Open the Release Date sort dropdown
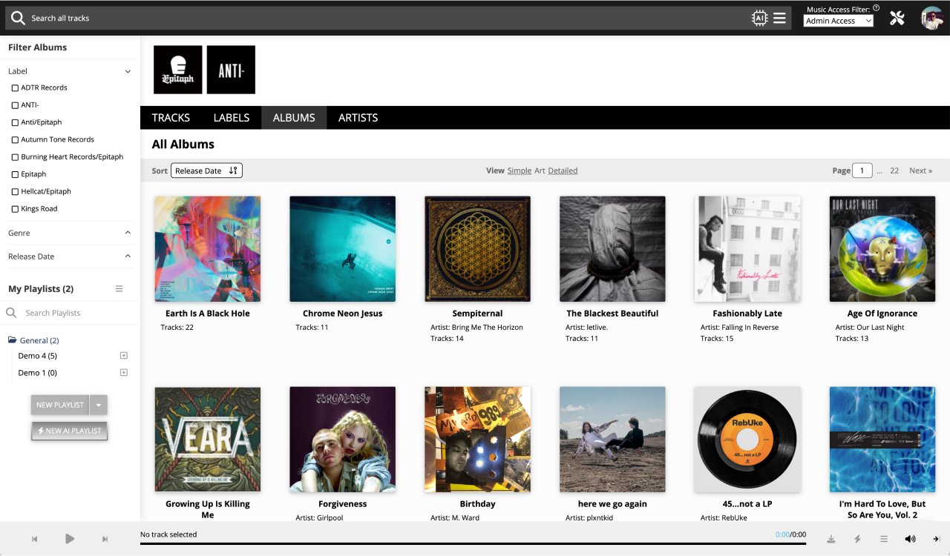Screen dimensions: 950x556 (206, 171)
